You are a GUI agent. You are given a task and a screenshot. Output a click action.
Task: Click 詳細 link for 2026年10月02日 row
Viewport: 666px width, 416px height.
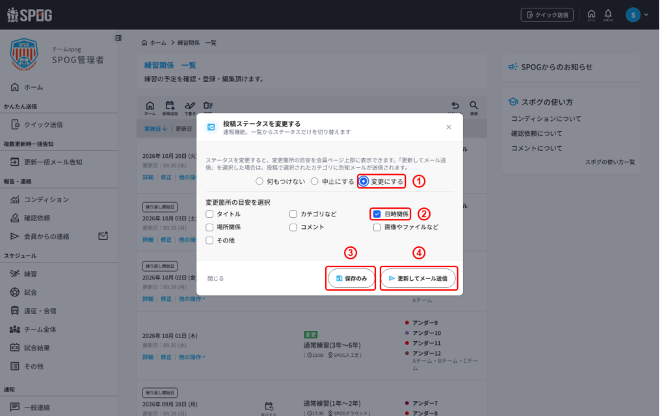(x=148, y=299)
